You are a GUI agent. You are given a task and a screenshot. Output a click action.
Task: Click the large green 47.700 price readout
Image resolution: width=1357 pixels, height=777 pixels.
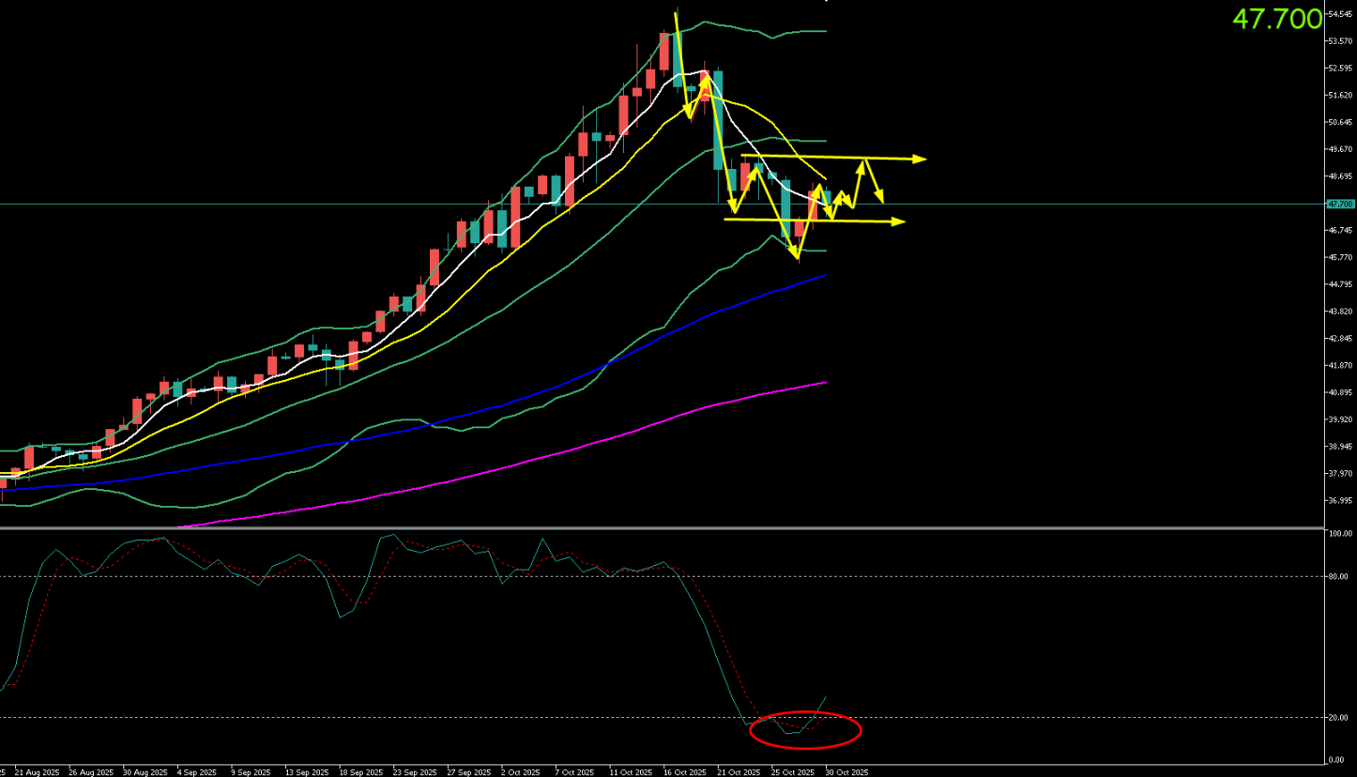click(x=1276, y=19)
